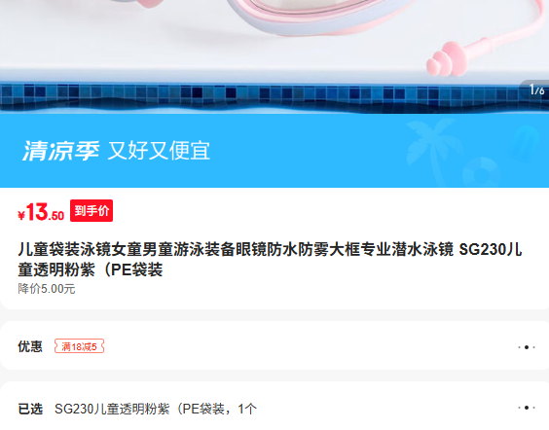
Task: Click the pink earplug in product image
Action: click(447, 58)
